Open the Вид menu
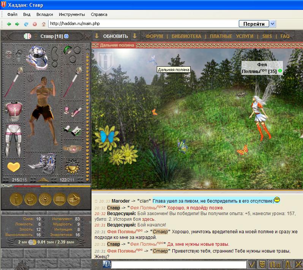The height and width of the screenshot is (270, 303). point(27,14)
